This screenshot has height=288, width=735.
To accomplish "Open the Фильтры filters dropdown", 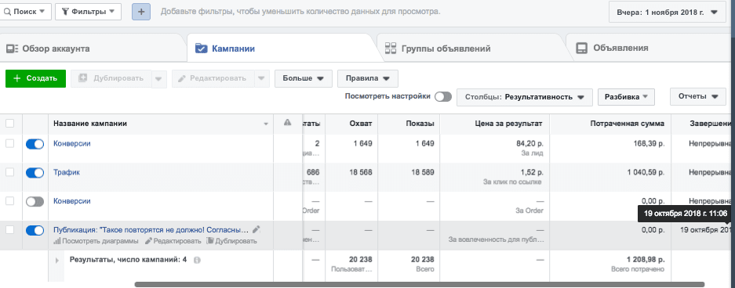I will point(88,12).
